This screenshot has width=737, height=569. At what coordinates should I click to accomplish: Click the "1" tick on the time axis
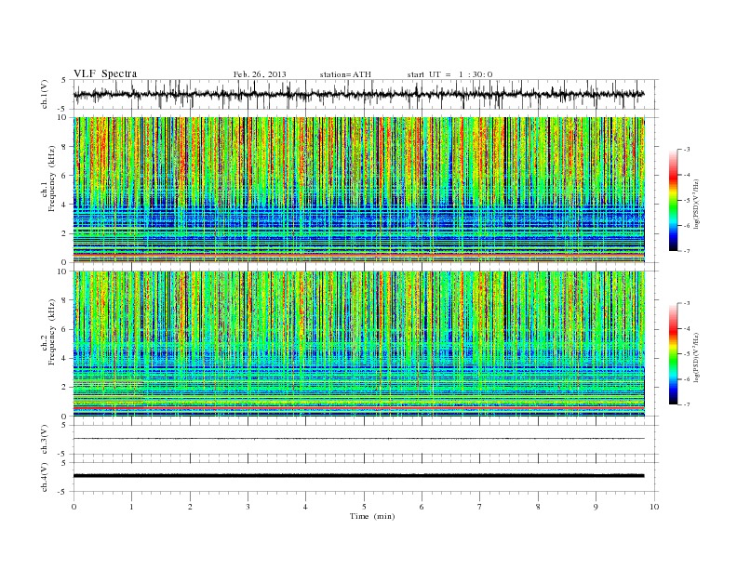131,507
